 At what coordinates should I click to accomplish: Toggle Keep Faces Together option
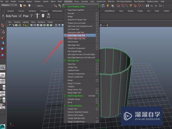[76, 10]
